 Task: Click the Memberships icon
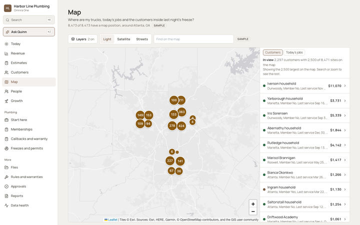(6, 129)
